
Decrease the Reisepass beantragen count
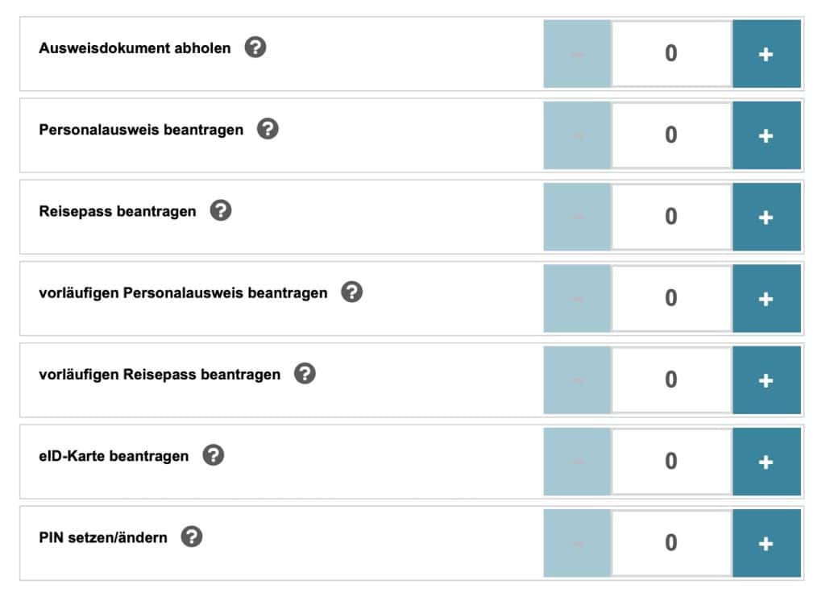pyautogui.click(x=577, y=217)
